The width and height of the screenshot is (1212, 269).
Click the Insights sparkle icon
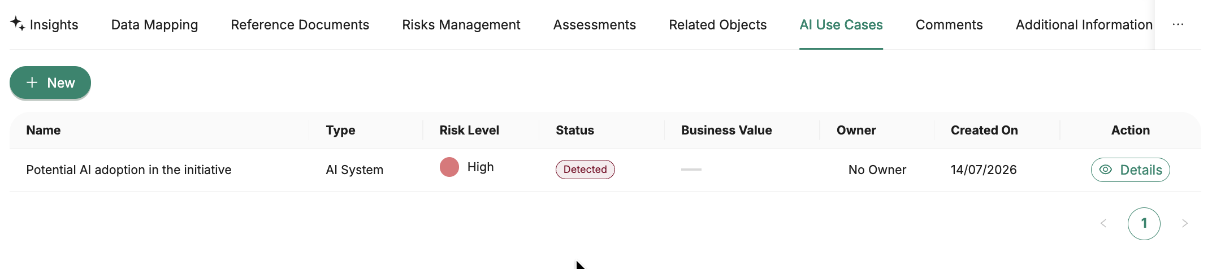(18, 23)
